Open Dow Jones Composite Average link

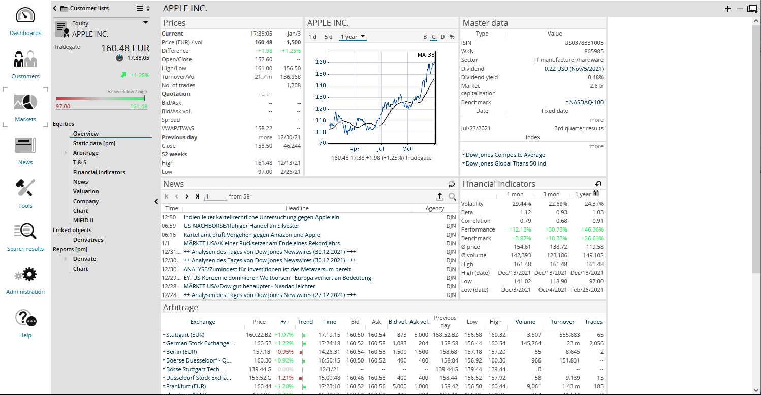(x=505, y=155)
